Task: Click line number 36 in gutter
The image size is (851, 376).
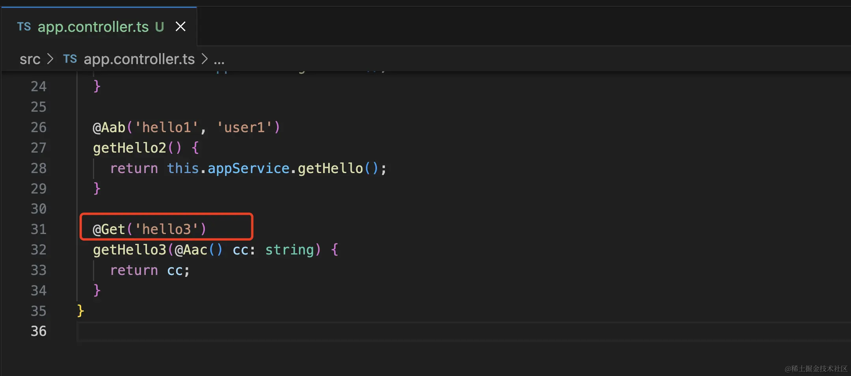Action: (39, 331)
